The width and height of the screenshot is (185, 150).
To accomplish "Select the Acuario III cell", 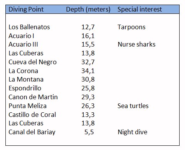I will [x=23, y=45].
